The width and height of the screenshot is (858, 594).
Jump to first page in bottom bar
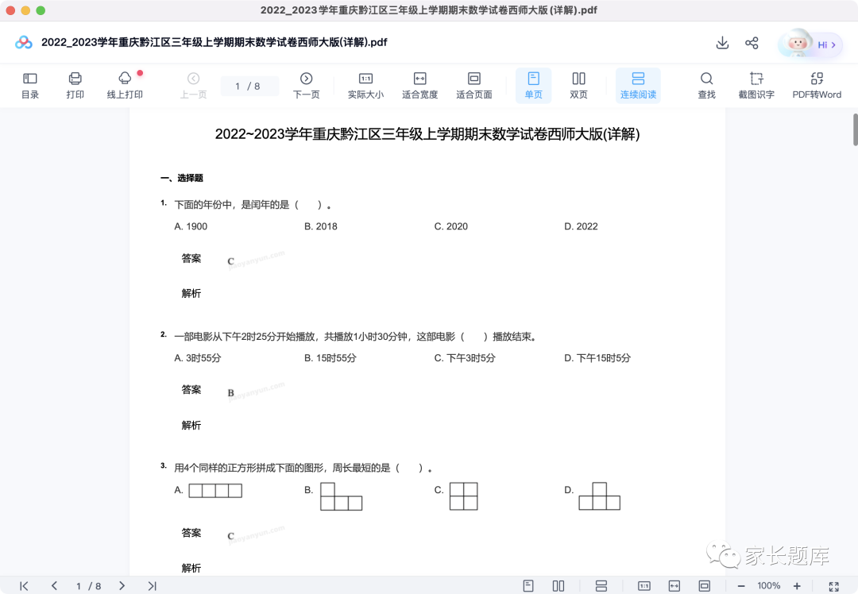[24, 586]
